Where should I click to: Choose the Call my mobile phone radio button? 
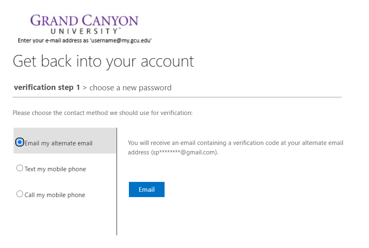coord(20,194)
